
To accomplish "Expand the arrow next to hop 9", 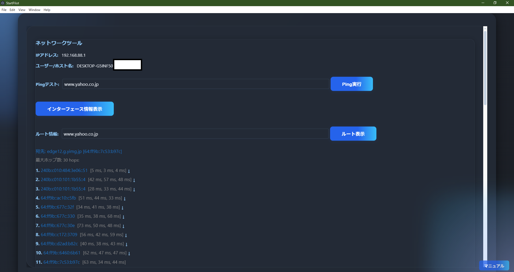I will tap(126, 244).
